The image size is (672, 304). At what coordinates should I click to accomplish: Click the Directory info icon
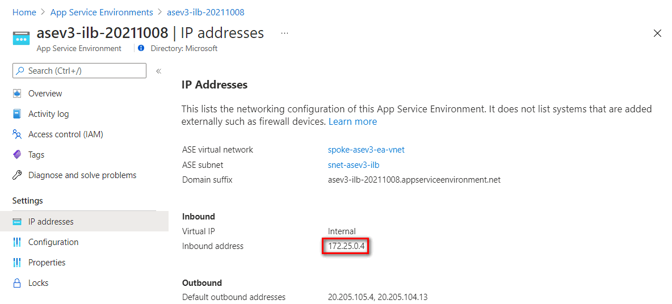pyautogui.click(x=142, y=48)
